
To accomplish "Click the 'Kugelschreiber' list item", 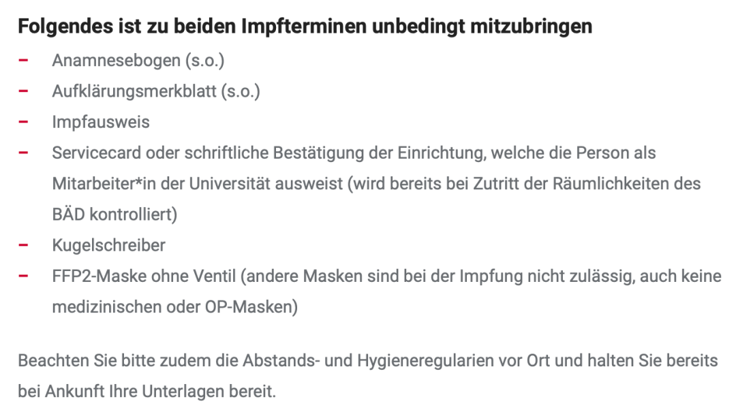I will 109,245.
